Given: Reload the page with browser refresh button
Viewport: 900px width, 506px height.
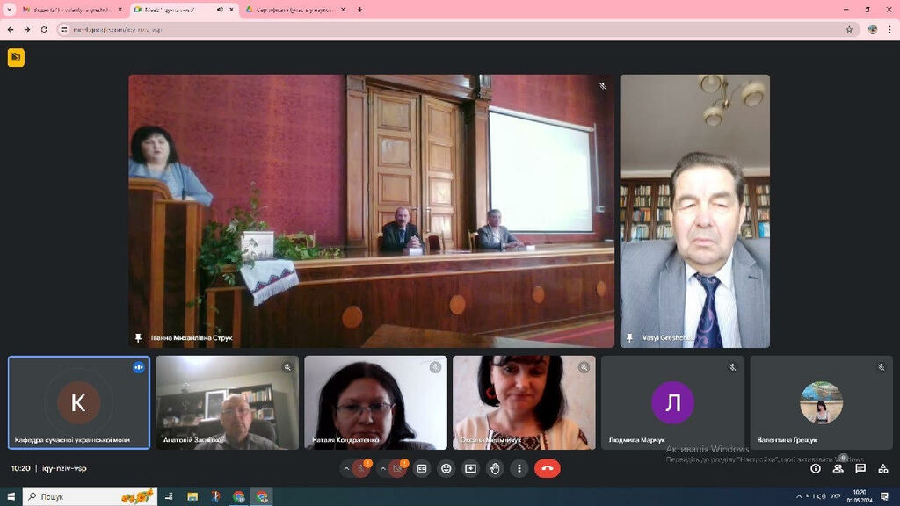Looking at the screenshot, I should point(44,29).
